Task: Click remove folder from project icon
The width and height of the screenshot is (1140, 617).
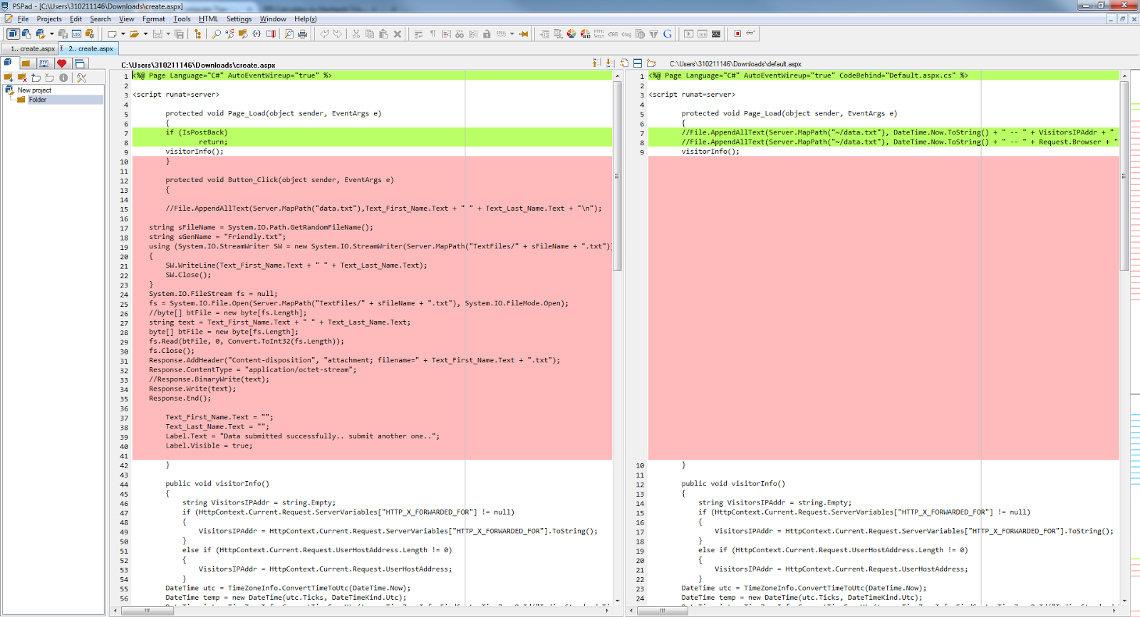Action: pyautogui.click(x=22, y=78)
